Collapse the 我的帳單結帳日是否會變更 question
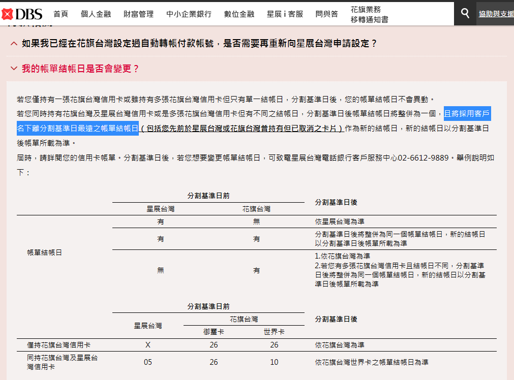This screenshot has width=514, height=380. click(80, 69)
